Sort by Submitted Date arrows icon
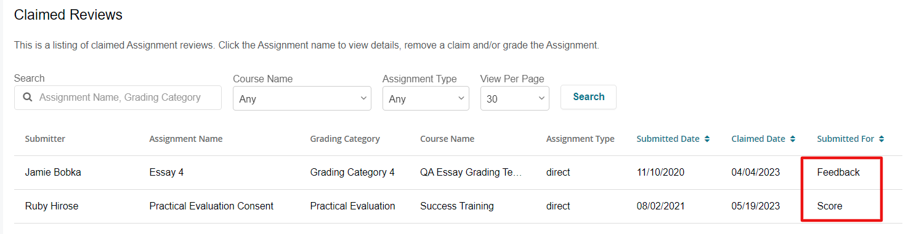This screenshot has height=234, width=911. (707, 139)
